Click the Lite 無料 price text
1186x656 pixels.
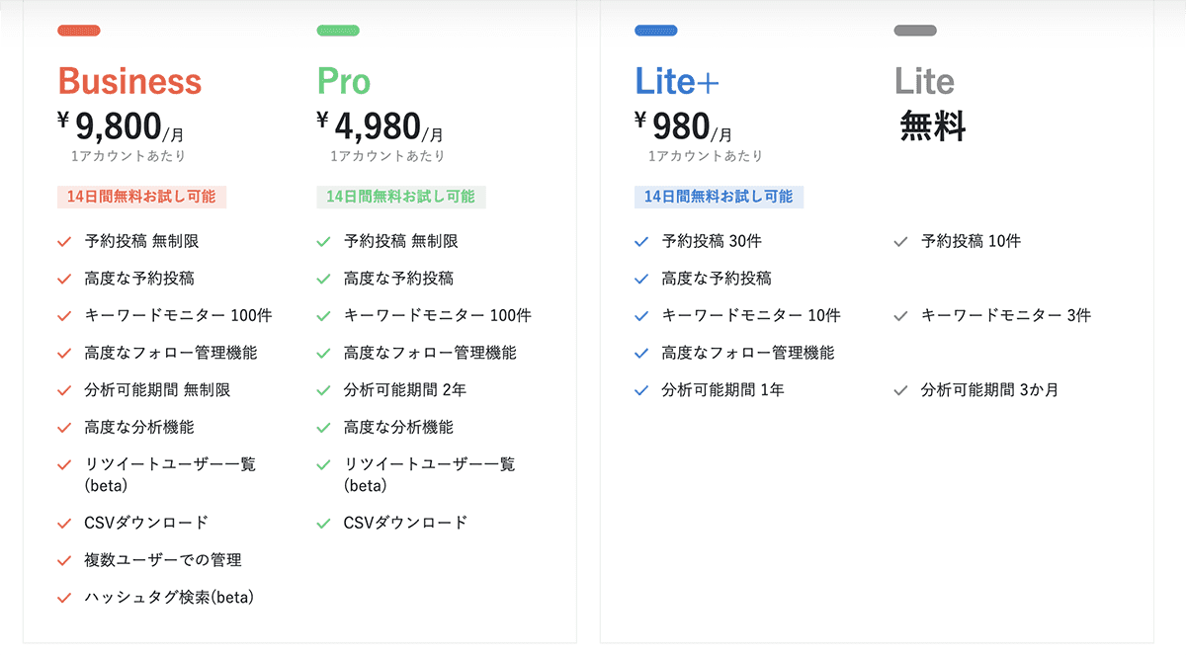pyautogui.click(x=933, y=126)
